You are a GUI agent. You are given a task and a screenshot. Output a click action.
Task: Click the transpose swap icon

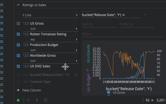click(145, 15)
